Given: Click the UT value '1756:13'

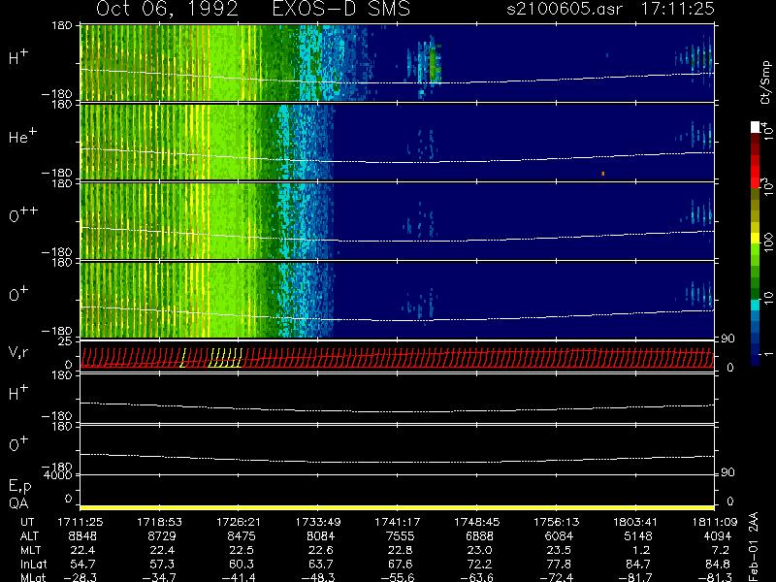Looking at the screenshot, I should [x=556, y=522].
